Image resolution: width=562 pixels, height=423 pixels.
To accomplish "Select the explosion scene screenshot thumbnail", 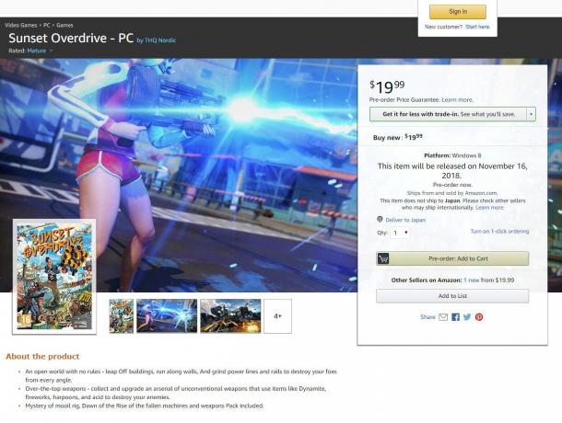I will pos(230,316).
